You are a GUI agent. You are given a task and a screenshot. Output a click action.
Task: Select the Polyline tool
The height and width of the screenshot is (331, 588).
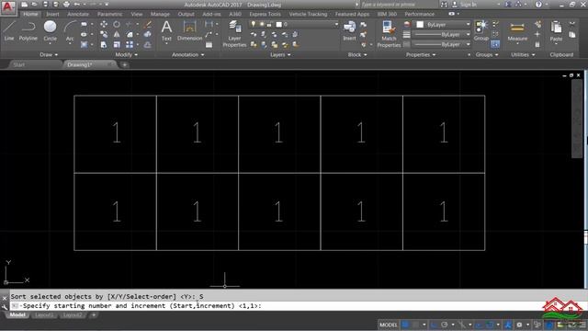[x=28, y=30]
